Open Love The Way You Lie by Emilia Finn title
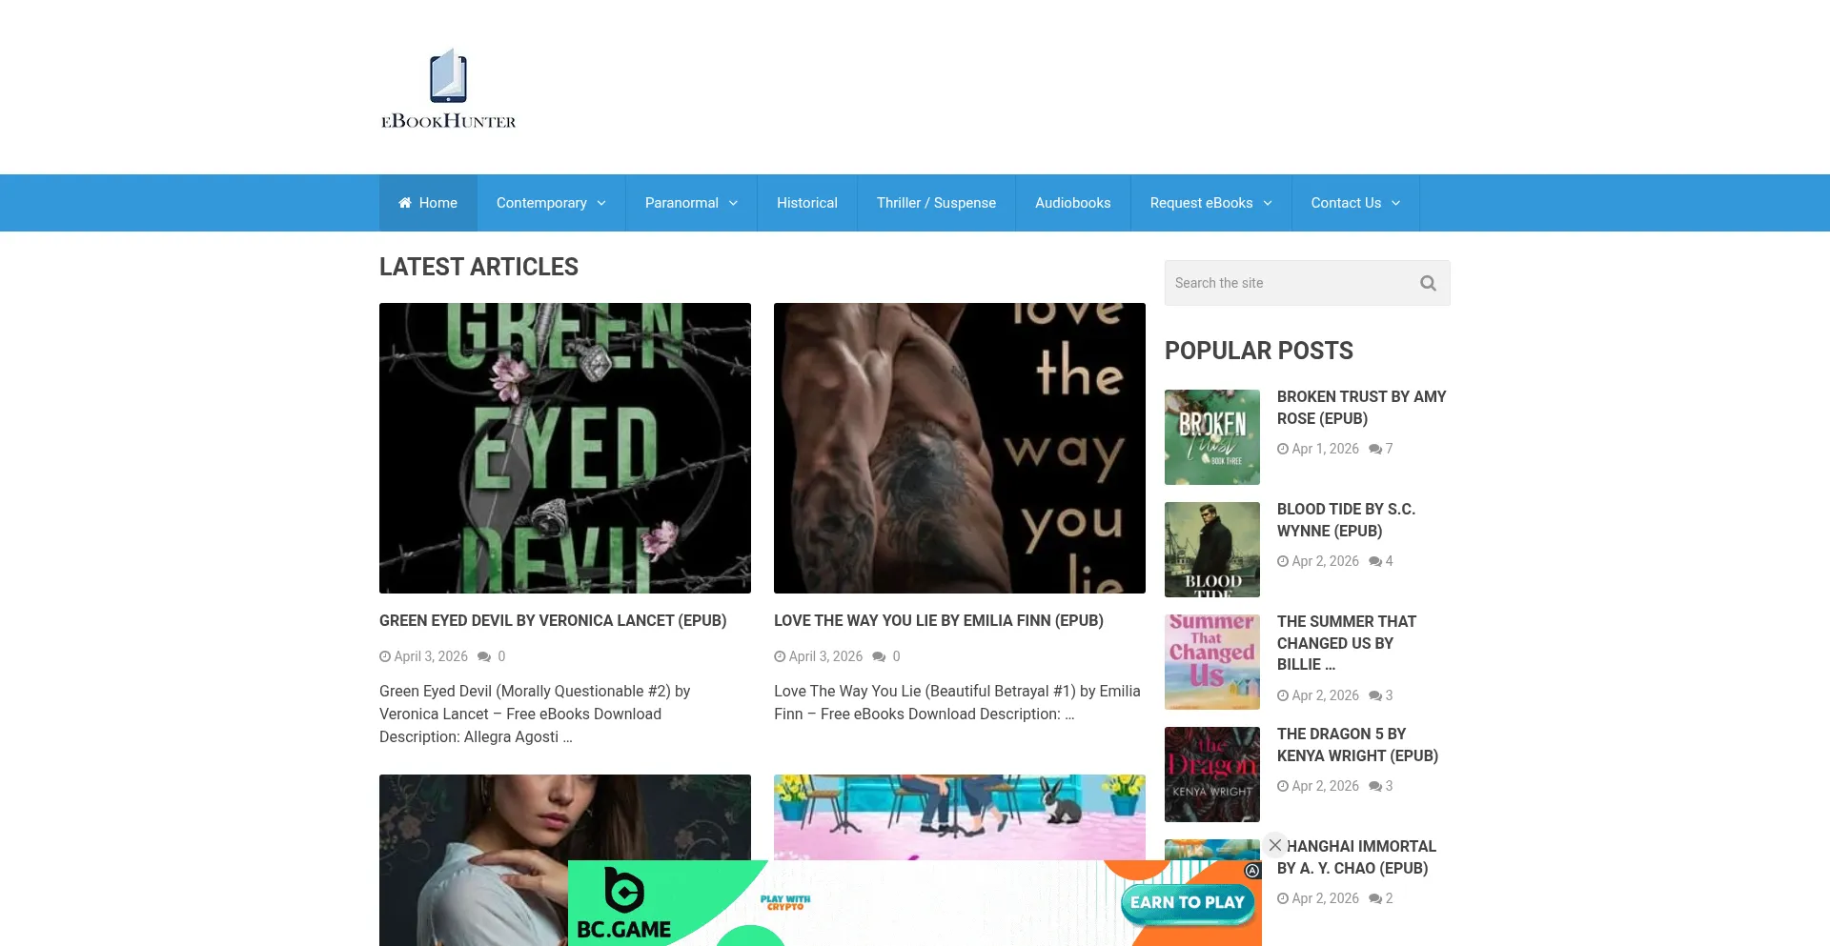Image resolution: width=1830 pixels, height=946 pixels. click(939, 620)
